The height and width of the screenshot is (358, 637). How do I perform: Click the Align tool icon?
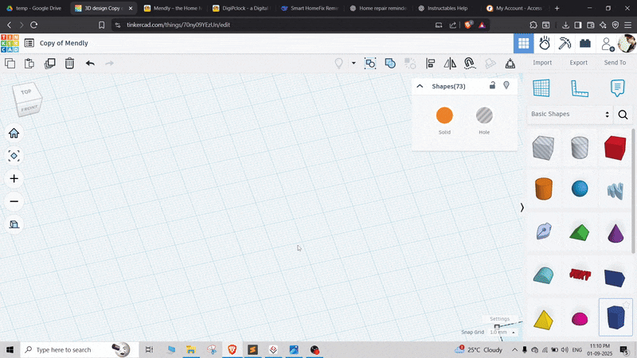pyautogui.click(x=431, y=64)
